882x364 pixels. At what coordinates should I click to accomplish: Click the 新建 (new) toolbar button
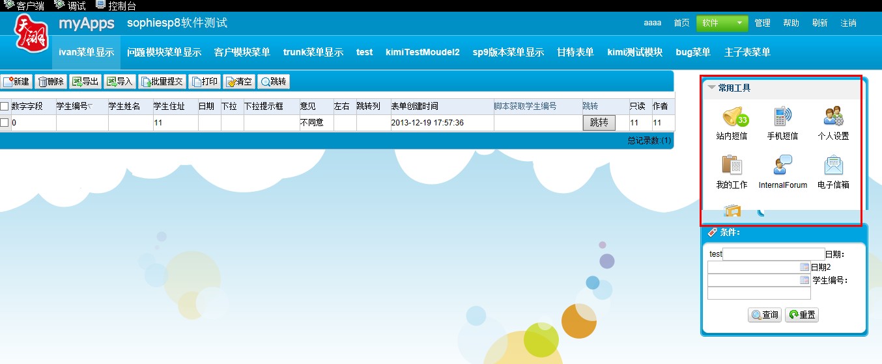tap(16, 81)
